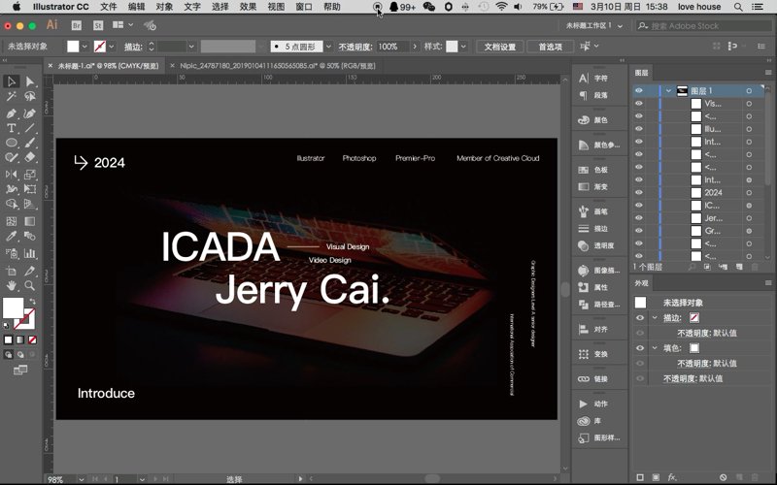Click the 首选项 button

pos(551,47)
